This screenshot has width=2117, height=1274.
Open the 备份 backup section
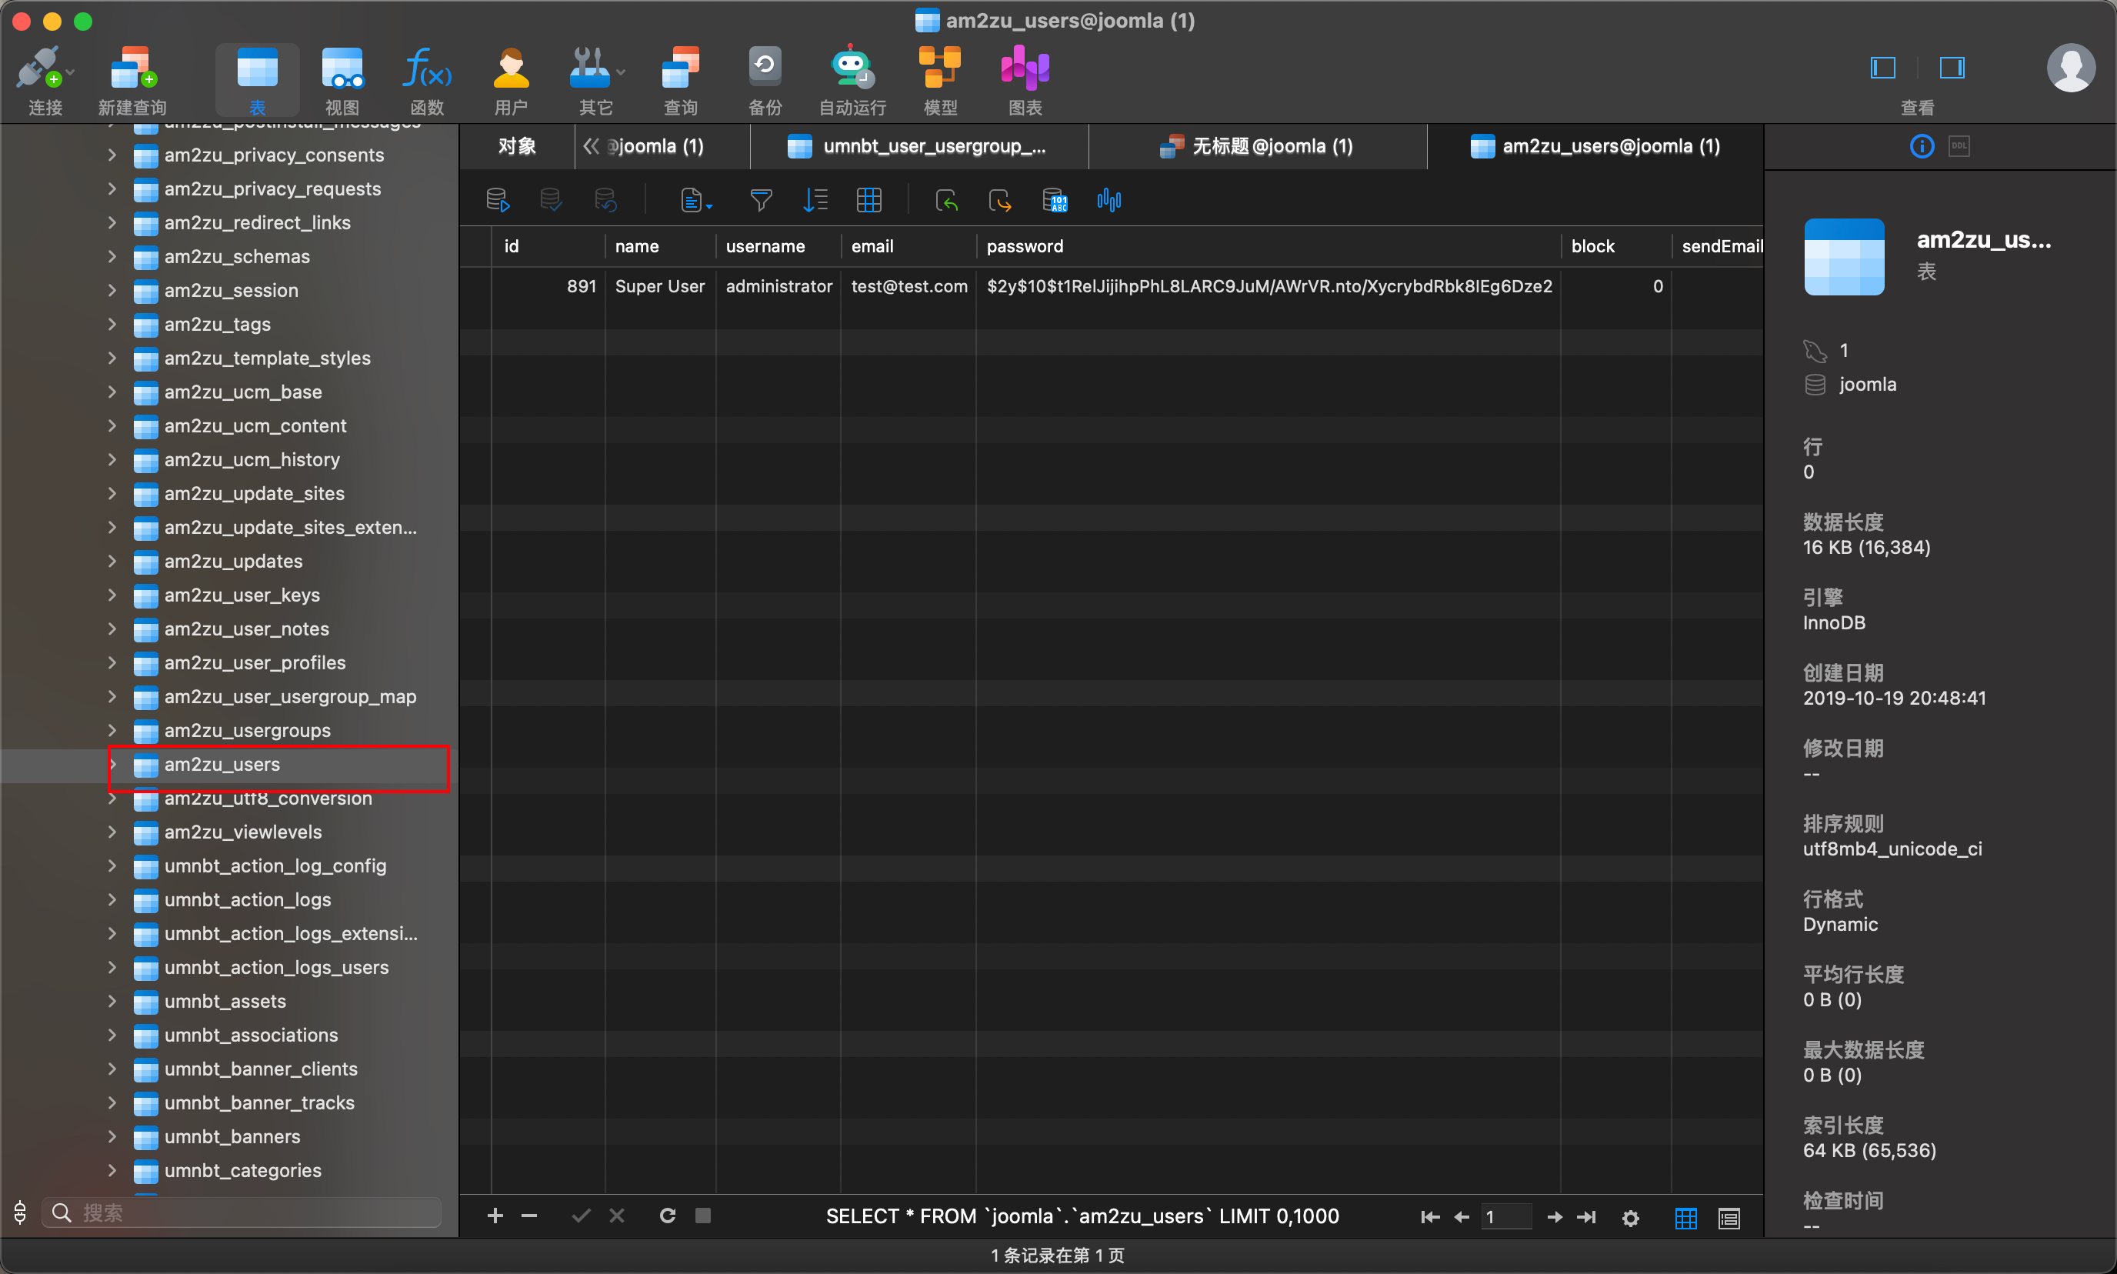pyautogui.click(x=765, y=81)
